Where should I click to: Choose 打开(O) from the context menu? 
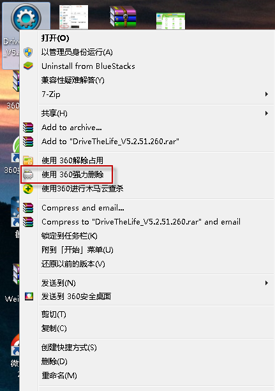pyautogui.click(x=55, y=38)
